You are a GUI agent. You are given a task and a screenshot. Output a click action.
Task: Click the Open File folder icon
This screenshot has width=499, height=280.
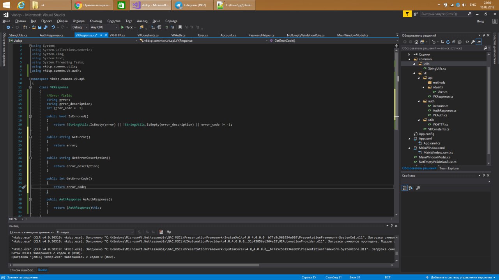tap(34, 27)
